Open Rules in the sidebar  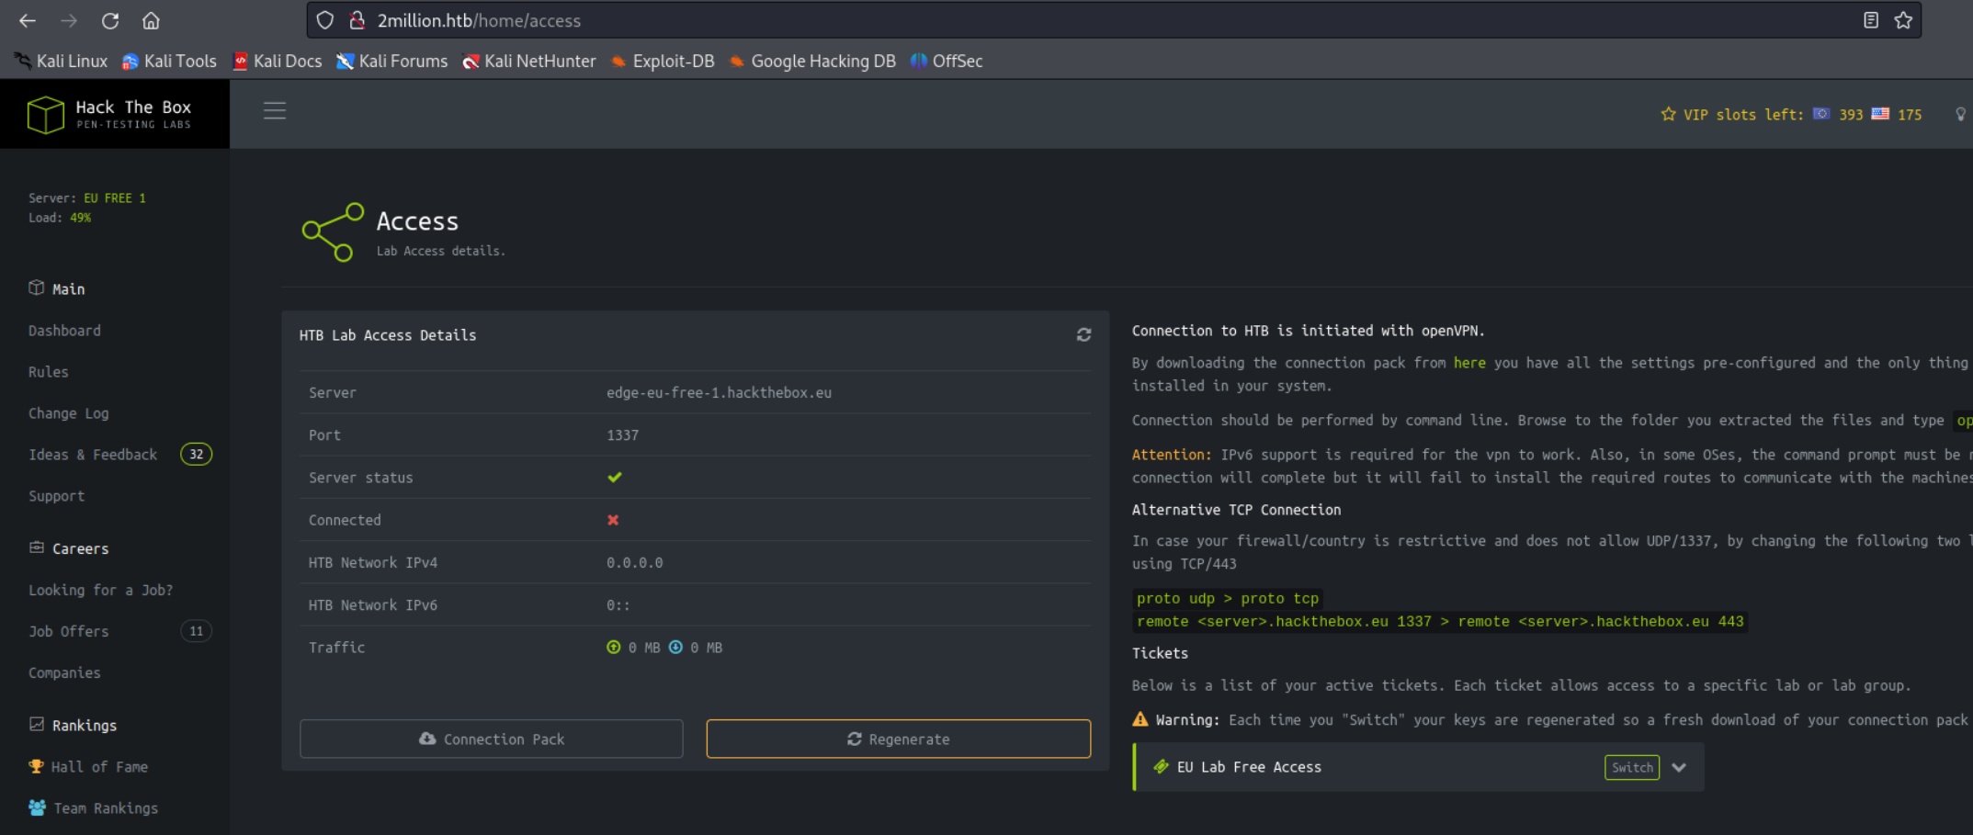(x=48, y=372)
